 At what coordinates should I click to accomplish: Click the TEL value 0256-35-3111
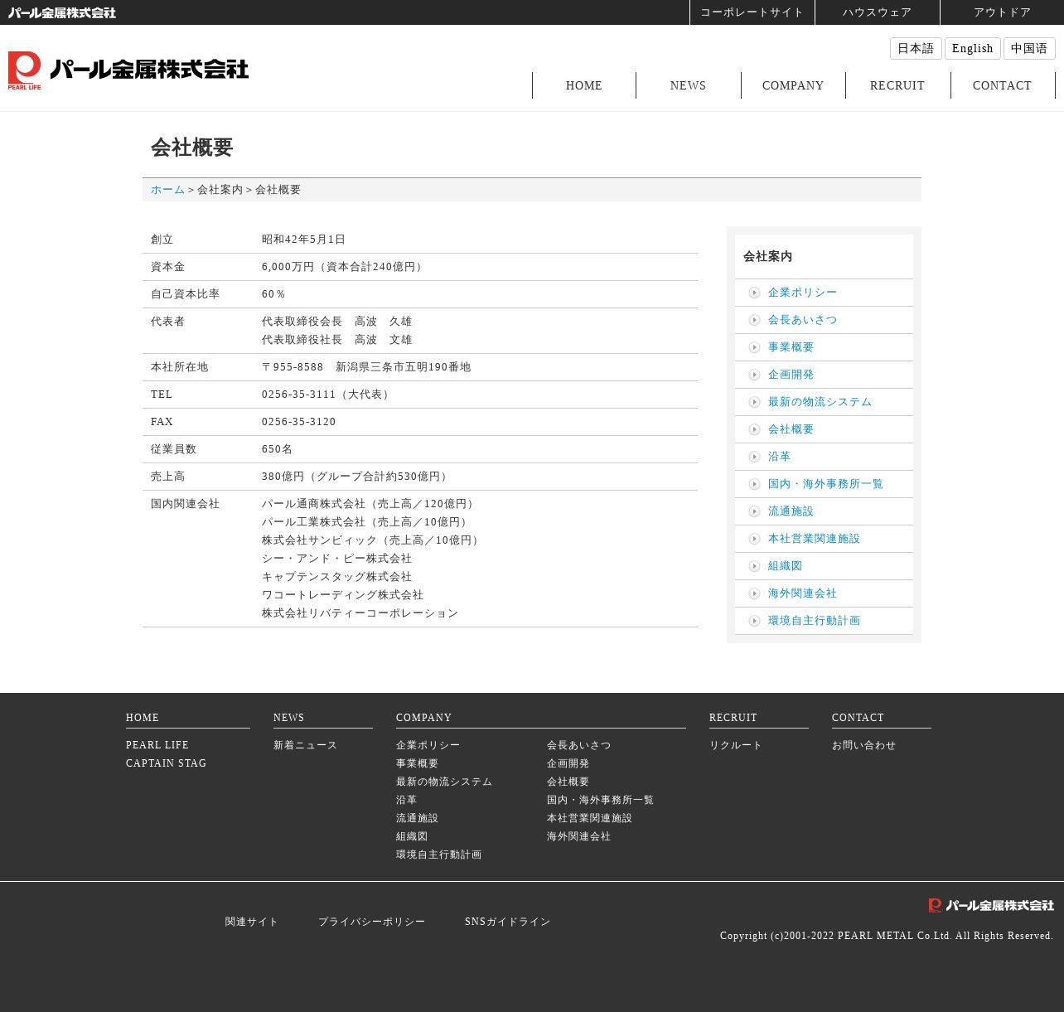click(299, 395)
